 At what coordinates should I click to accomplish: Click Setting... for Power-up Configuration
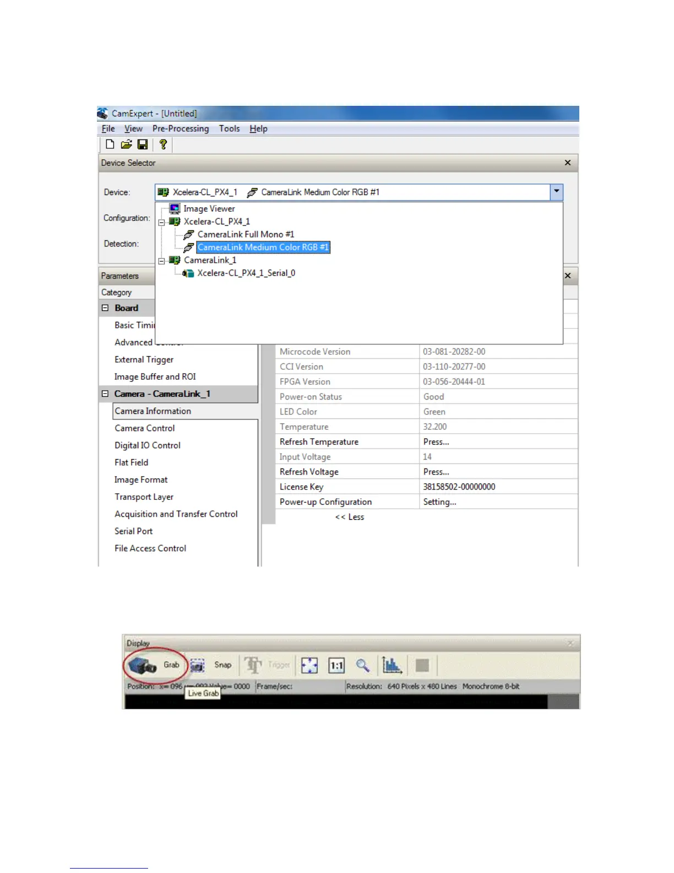coord(439,502)
